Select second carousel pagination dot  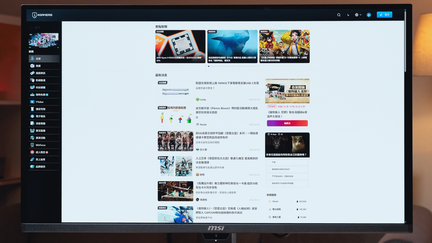click(x=209, y=66)
